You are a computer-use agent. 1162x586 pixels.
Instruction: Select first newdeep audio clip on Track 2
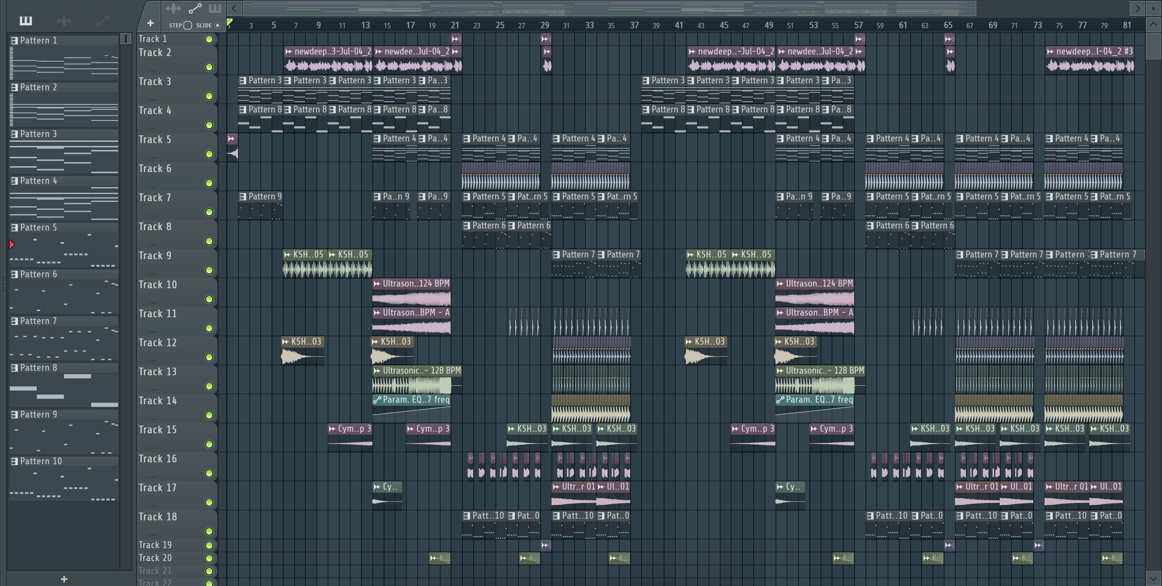pyautogui.click(x=328, y=60)
